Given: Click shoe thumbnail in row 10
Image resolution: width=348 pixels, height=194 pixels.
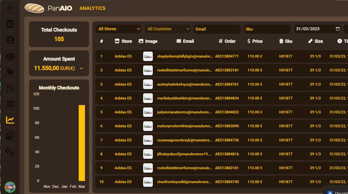Looking at the screenshot, I should click(x=148, y=182).
